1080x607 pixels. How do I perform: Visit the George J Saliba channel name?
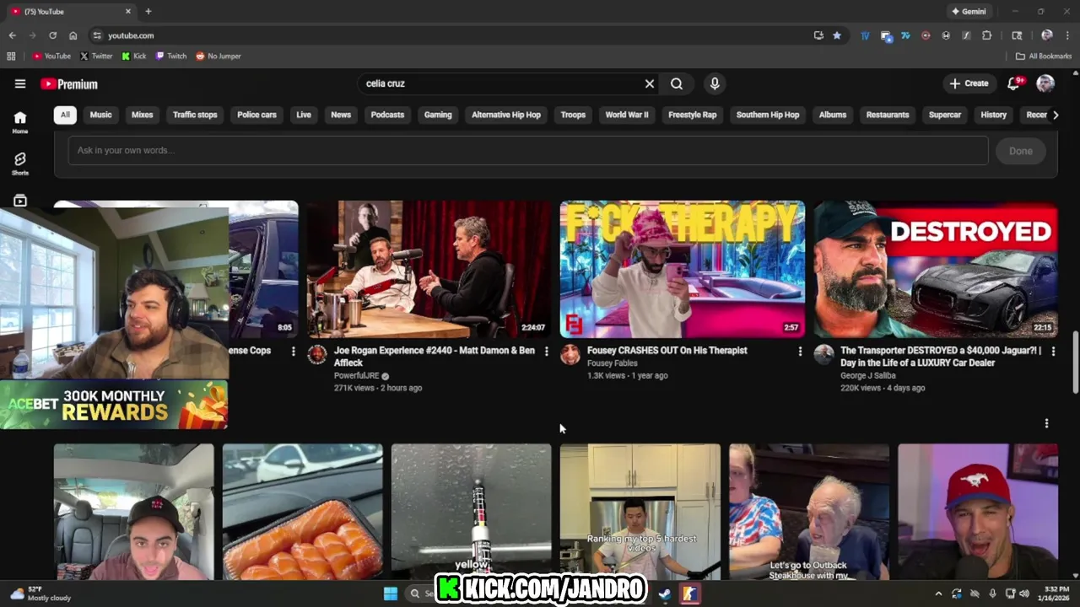point(868,376)
